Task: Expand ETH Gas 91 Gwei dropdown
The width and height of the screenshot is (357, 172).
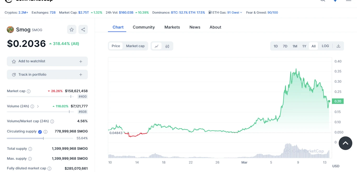Action: [x=235, y=12]
